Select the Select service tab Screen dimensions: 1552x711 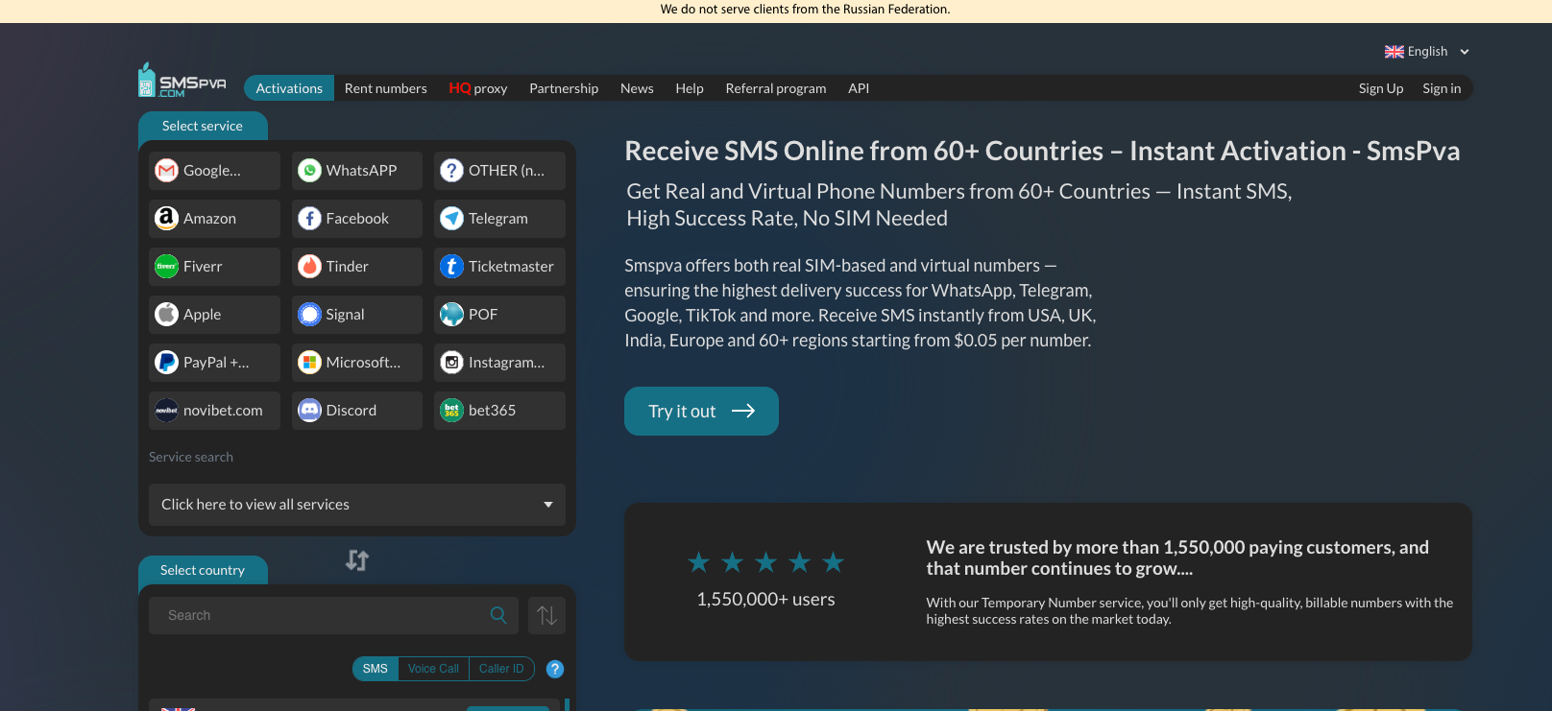[203, 126]
